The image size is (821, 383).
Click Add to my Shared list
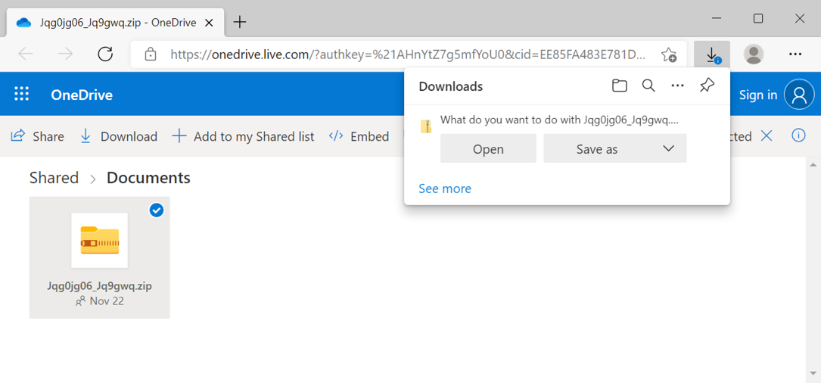244,136
